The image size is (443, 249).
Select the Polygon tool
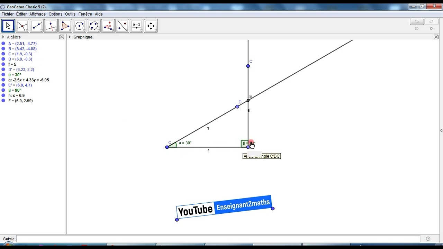(x=65, y=26)
